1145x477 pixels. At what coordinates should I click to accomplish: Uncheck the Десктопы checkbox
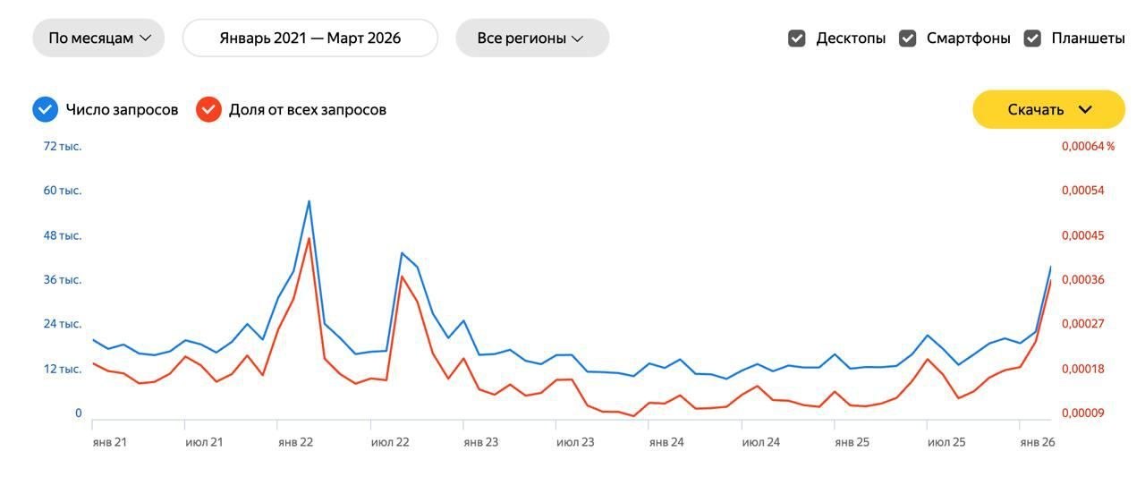coord(797,38)
